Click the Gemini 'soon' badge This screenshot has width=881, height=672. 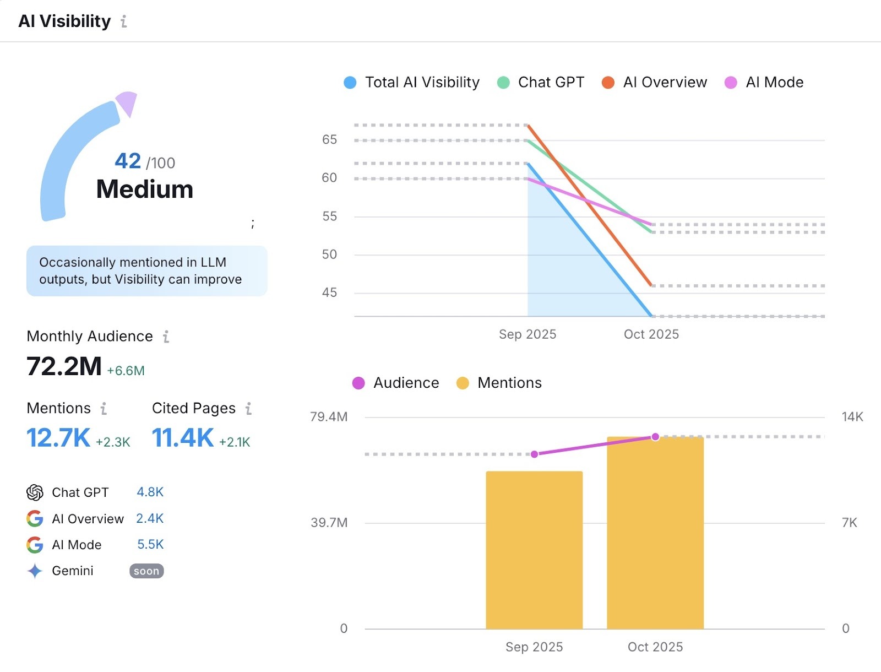(x=146, y=571)
